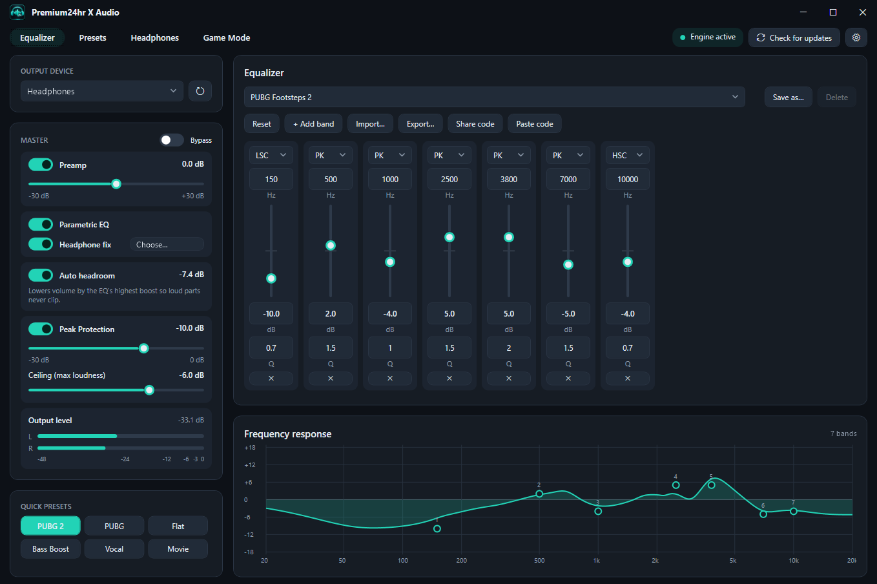
Task: Click the band 2 node on the graph
Action: 539,494
